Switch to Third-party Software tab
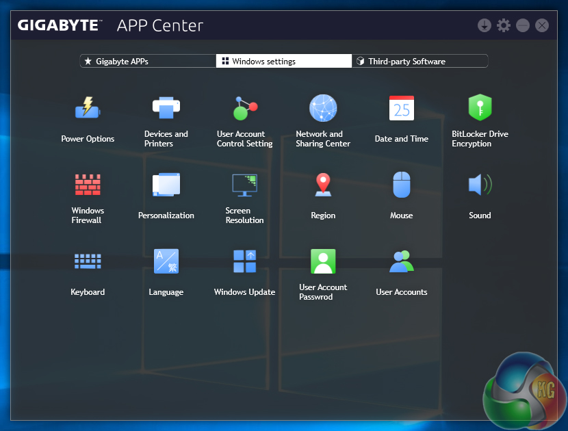Screen dimensions: 568x431 click(x=419, y=62)
